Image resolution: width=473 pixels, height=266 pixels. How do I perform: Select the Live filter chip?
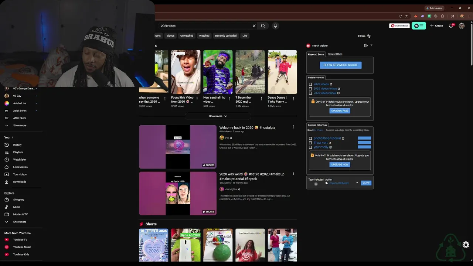pos(245,36)
